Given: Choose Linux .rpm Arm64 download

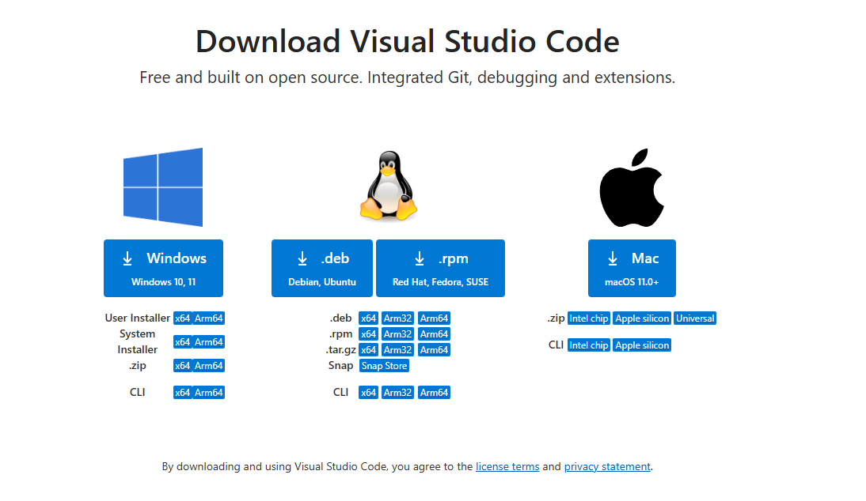Looking at the screenshot, I should coord(434,334).
